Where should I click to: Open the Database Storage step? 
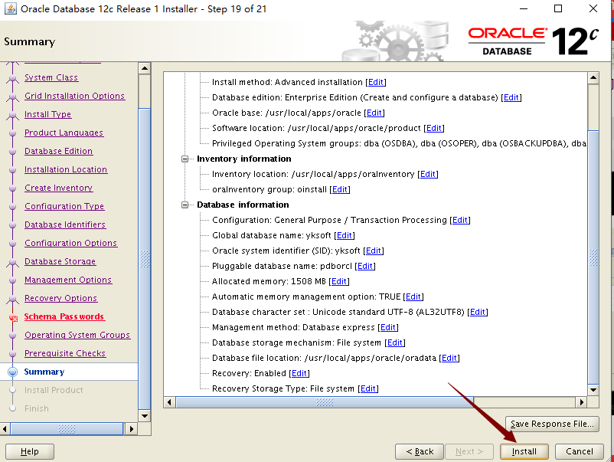pyautogui.click(x=60, y=262)
